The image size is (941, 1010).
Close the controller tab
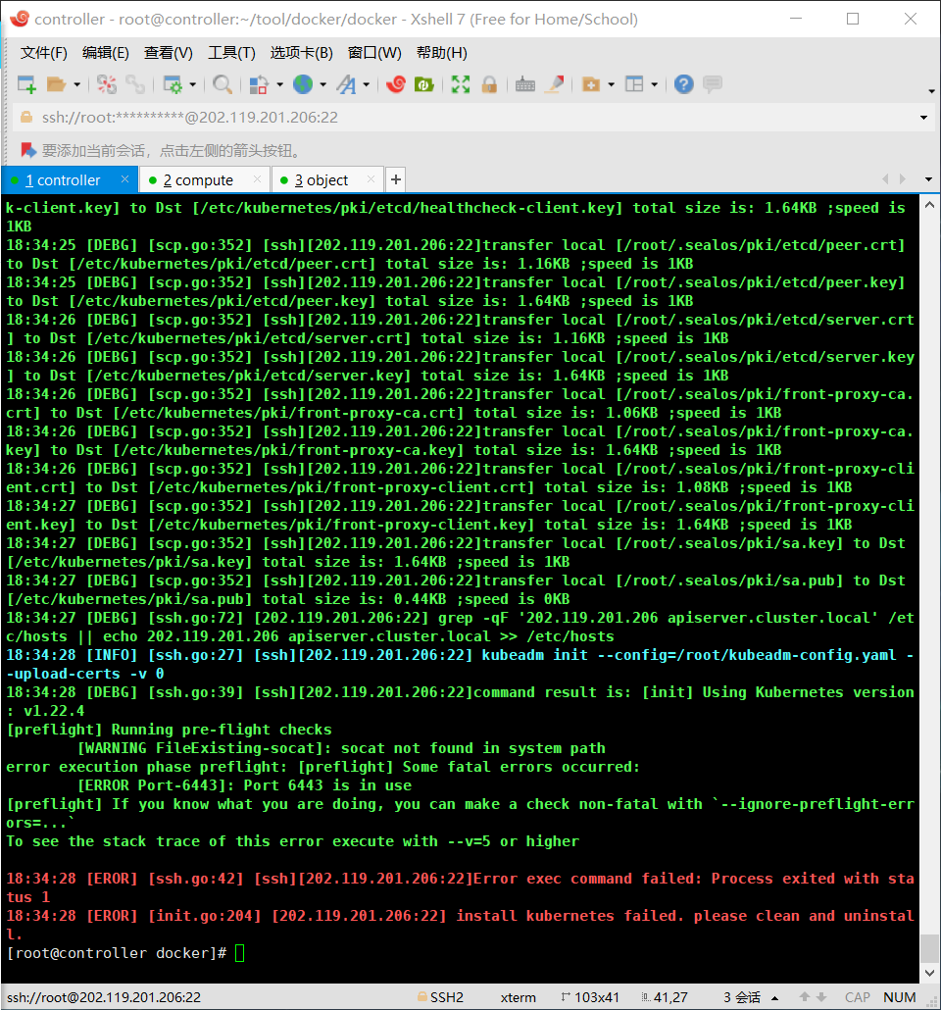tap(124, 179)
